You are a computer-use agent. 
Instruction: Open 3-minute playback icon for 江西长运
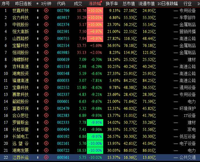pyautogui.click(x=46, y=157)
